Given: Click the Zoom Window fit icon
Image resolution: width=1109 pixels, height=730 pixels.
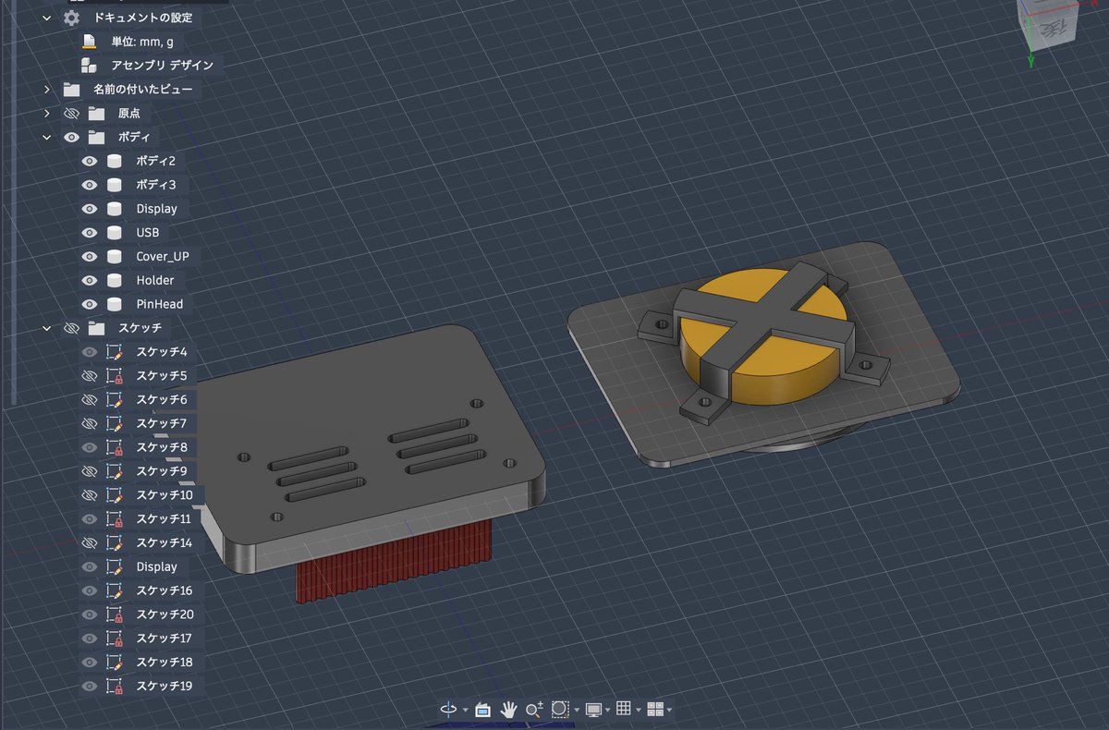Looking at the screenshot, I should 559,709.
